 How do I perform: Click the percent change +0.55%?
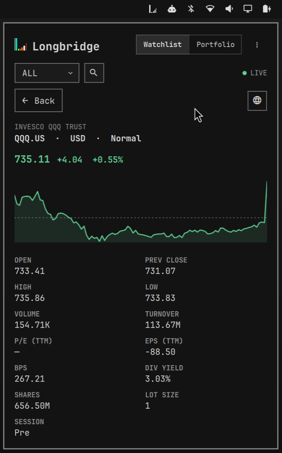[x=108, y=160]
